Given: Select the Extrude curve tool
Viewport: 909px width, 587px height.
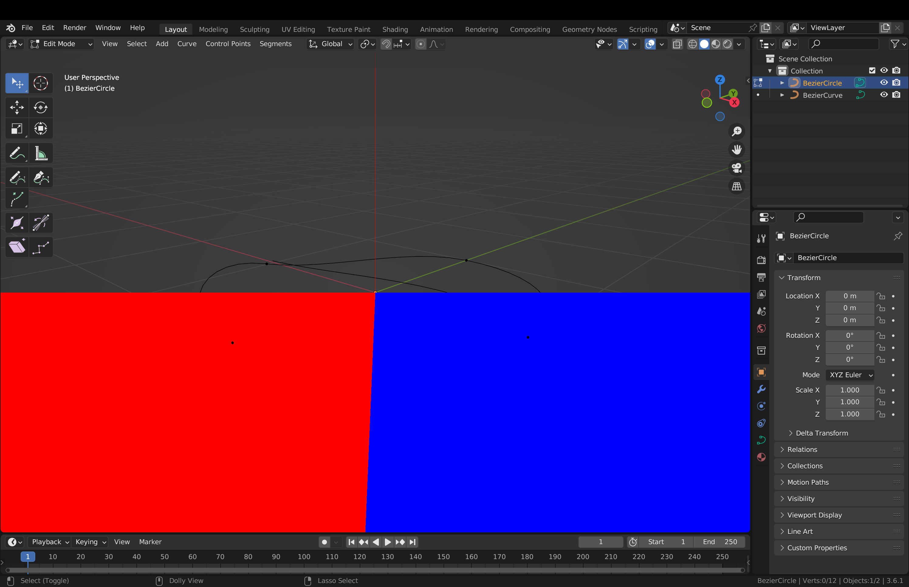Looking at the screenshot, I should 17,199.
